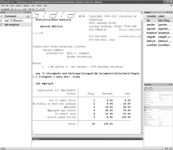Click the next-variable arrow in Properties
This screenshot has height=150, width=173.
coord(151,87)
